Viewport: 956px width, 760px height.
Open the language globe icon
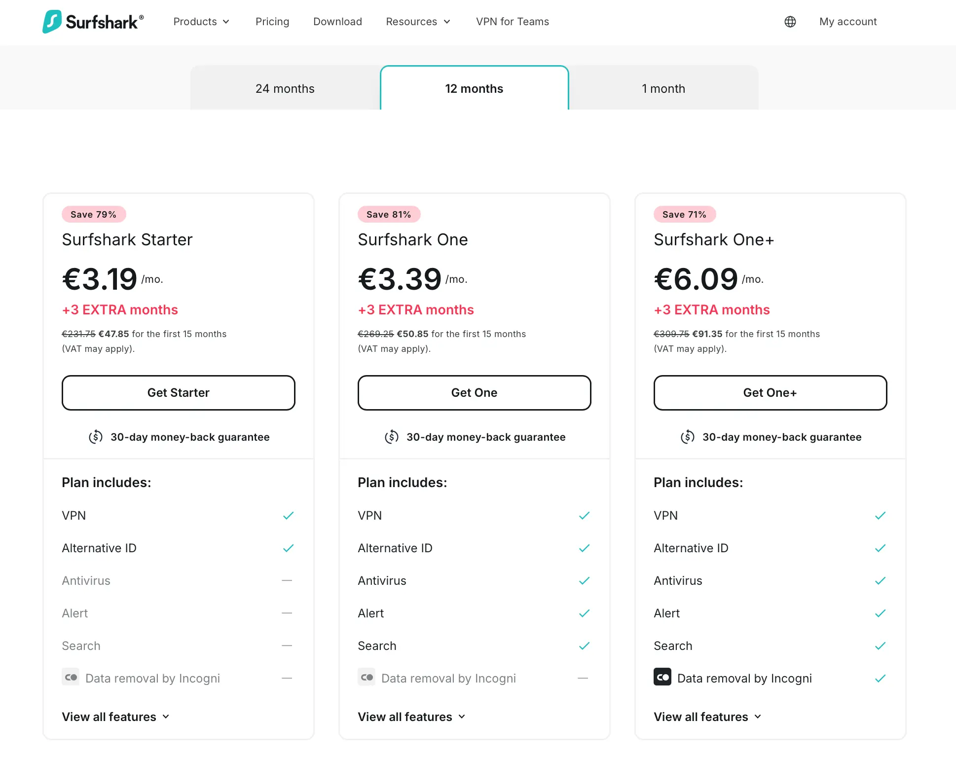tap(790, 22)
